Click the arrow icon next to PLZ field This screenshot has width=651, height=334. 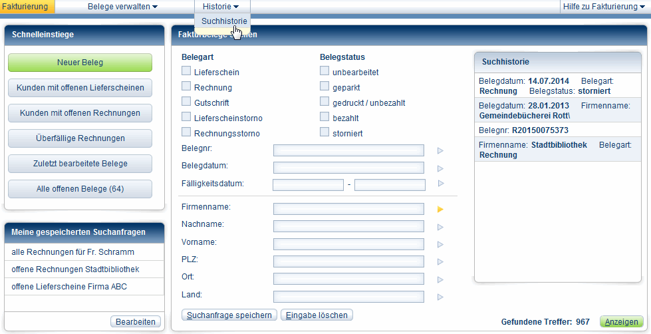[440, 262]
